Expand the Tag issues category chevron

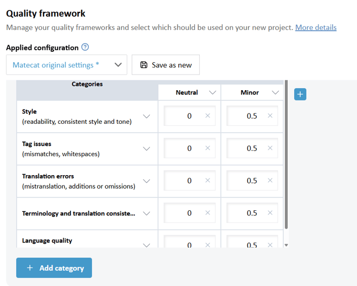coord(146,149)
